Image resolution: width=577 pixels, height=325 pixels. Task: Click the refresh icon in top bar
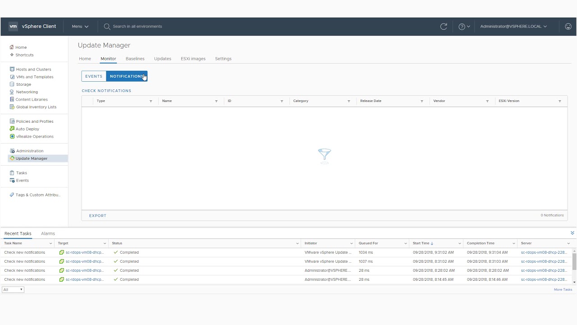click(x=444, y=27)
